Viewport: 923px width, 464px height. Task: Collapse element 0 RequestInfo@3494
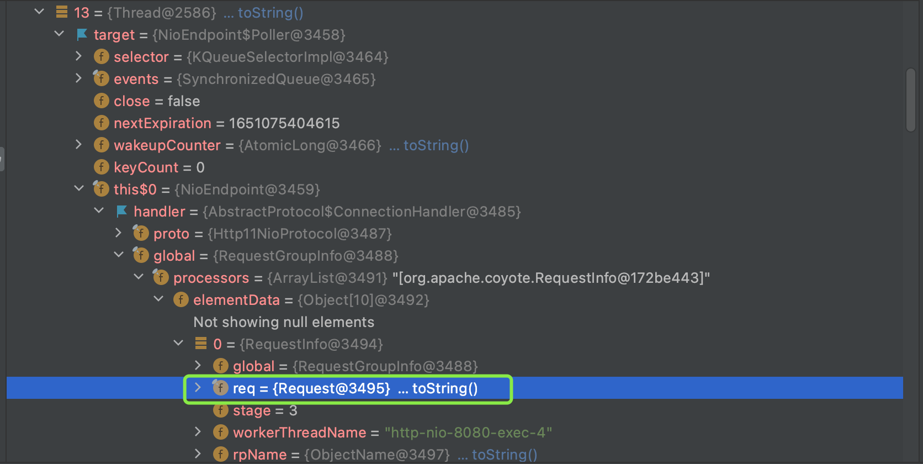(178, 343)
